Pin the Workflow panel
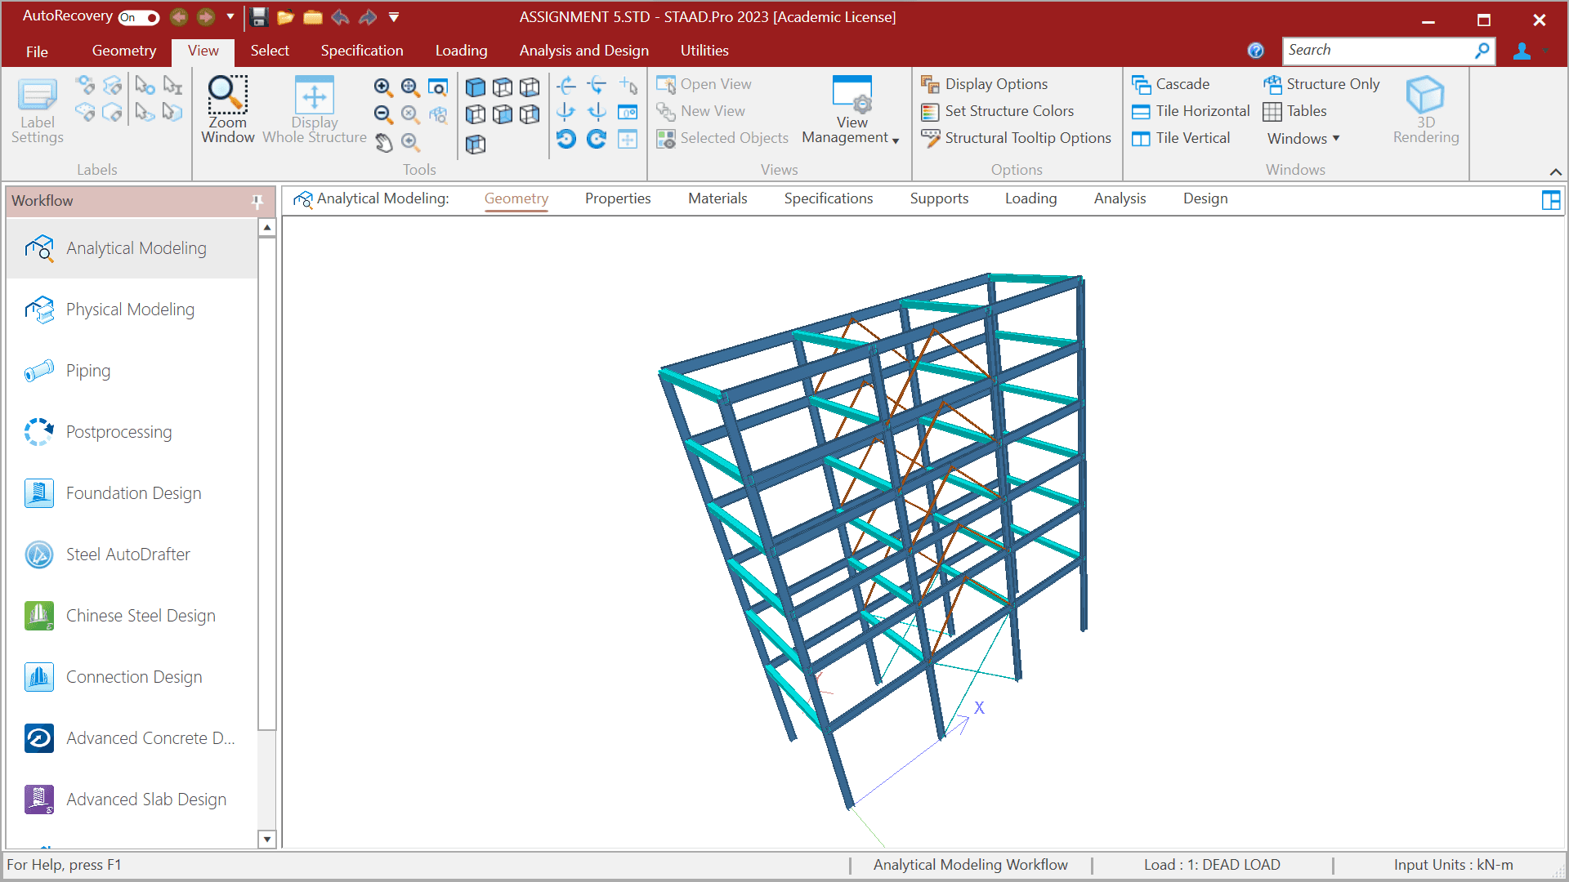 [x=257, y=201]
